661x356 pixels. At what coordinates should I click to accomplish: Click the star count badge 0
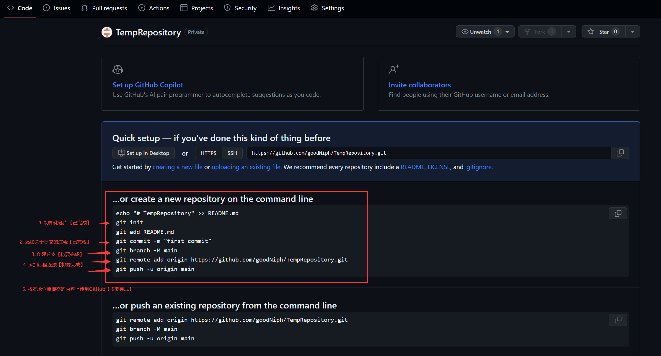[x=616, y=32]
